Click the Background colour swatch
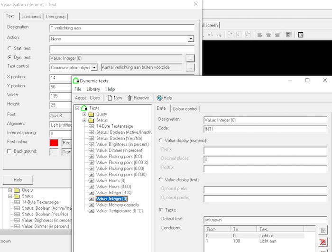This screenshot has height=252, width=332. (54, 152)
